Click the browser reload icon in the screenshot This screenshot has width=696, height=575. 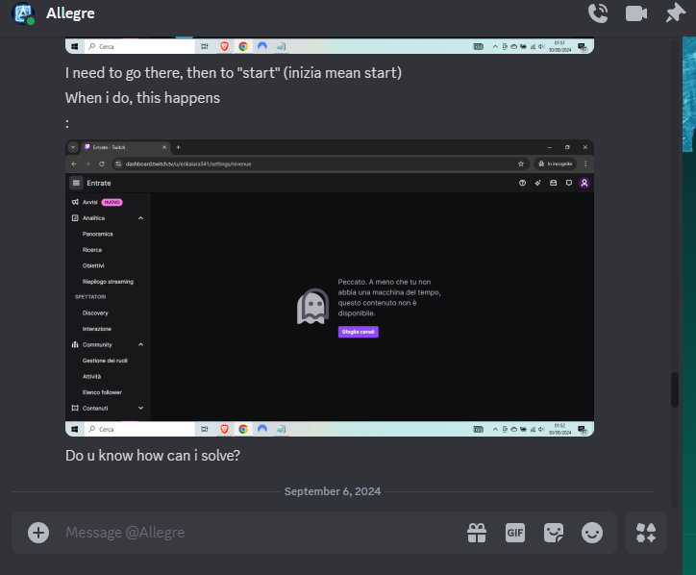coord(102,163)
